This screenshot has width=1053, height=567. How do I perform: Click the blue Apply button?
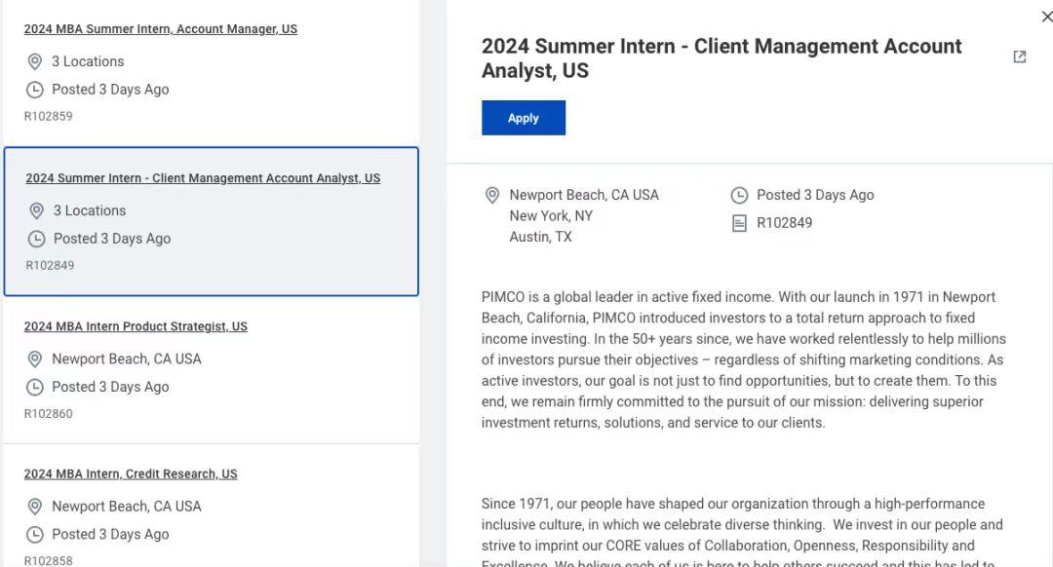point(523,118)
